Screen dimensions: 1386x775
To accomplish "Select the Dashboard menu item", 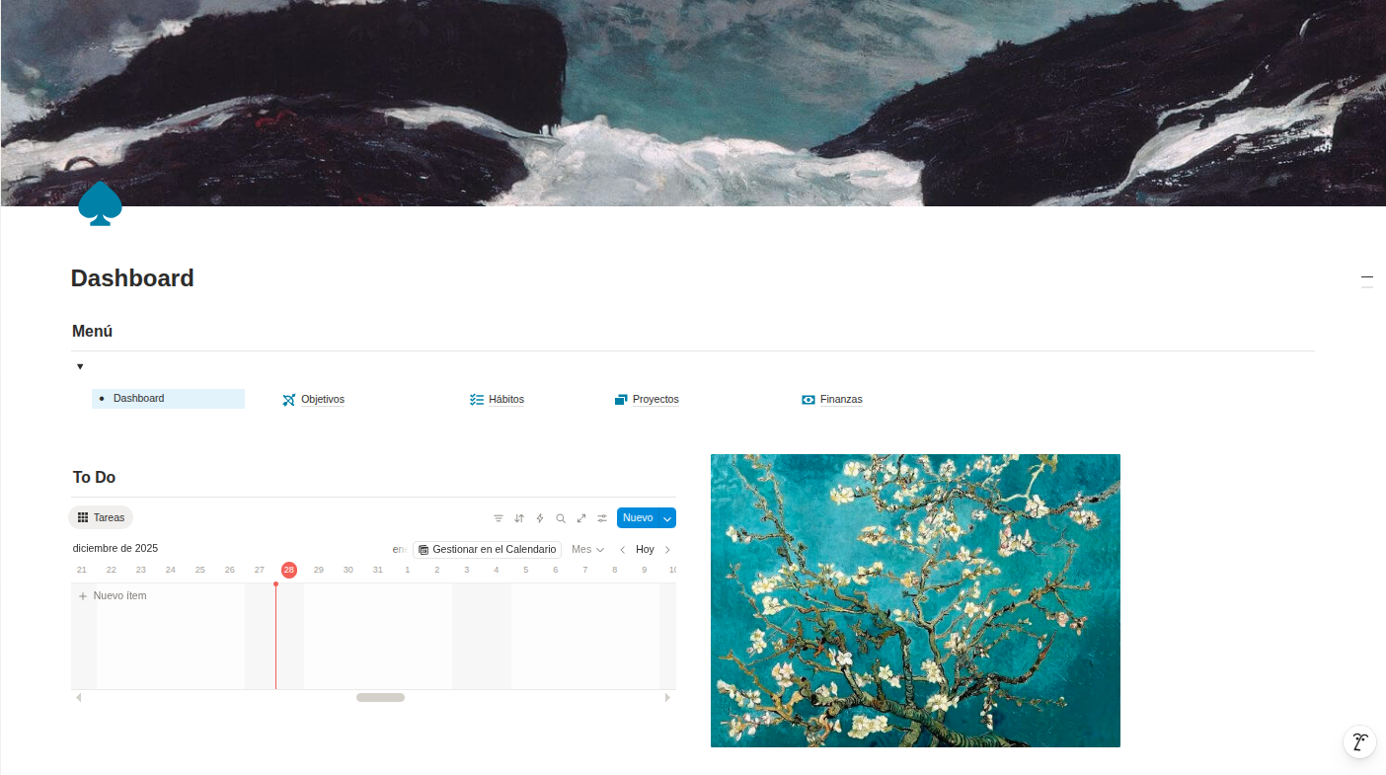I will [168, 399].
